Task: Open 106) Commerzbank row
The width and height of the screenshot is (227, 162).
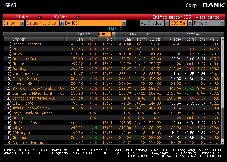Action: click(112, 73)
